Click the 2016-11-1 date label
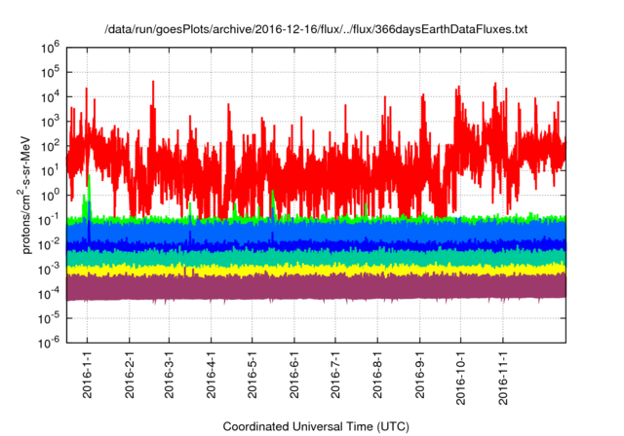624x436 pixels. click(503, 378)
